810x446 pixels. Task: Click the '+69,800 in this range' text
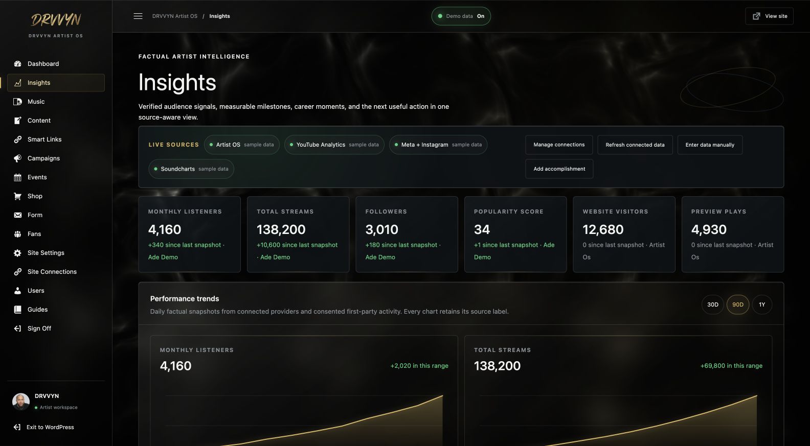(731, 366)
